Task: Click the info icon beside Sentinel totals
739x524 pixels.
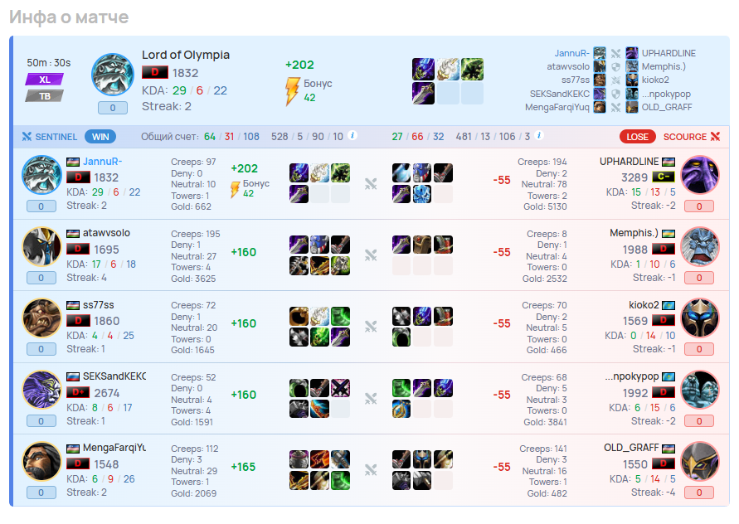Action: point(352,136)
